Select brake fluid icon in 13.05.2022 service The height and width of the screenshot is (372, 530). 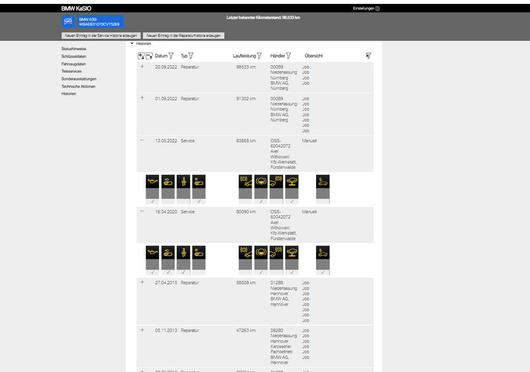[x=261, y=182]
